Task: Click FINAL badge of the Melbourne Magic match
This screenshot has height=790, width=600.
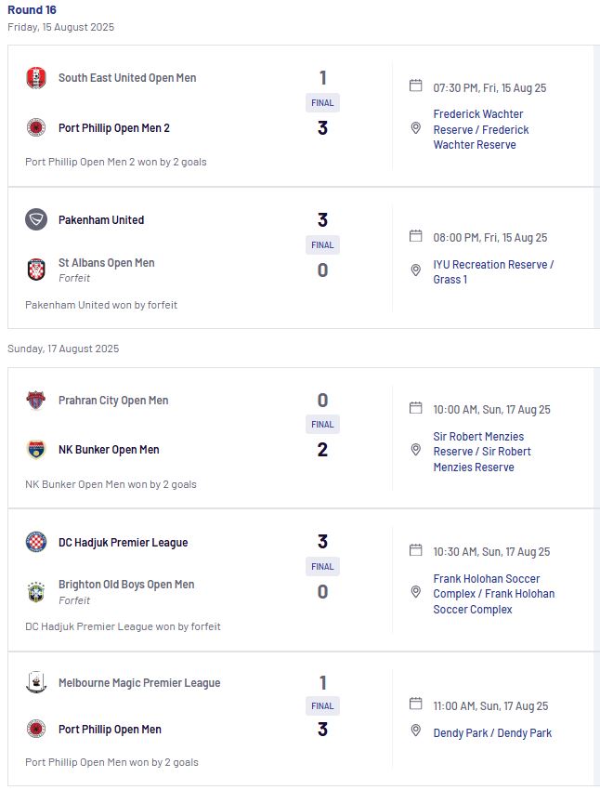Action: (x=322, y=705)
